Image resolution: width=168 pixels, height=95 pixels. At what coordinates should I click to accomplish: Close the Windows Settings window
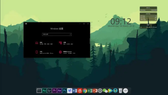88,24
